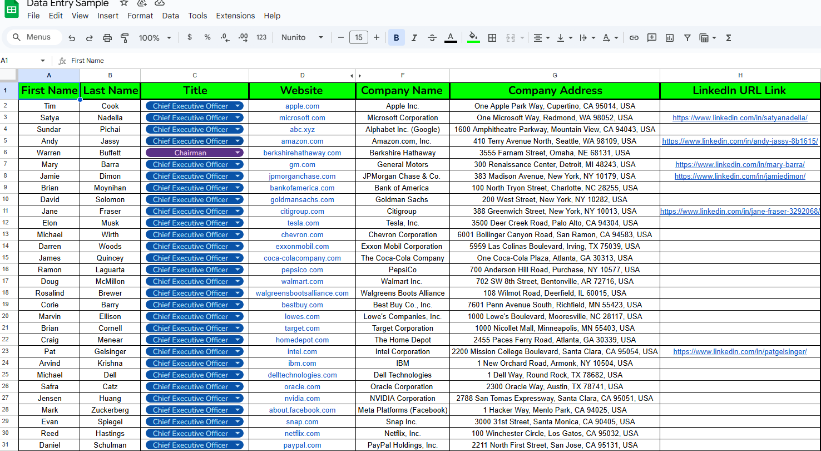
Task: Click the Undo arrow icon
Action: coord(72,38)
